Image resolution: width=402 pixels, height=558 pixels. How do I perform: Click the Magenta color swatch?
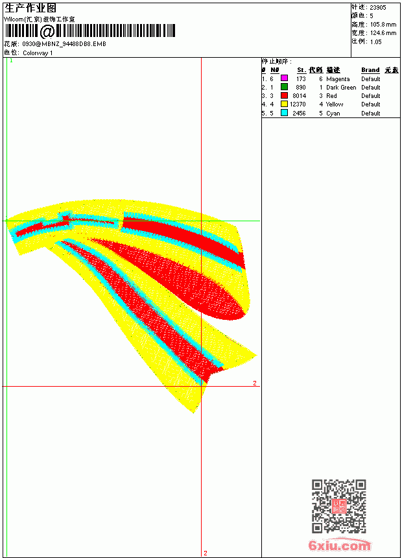[x=284, y=78]
